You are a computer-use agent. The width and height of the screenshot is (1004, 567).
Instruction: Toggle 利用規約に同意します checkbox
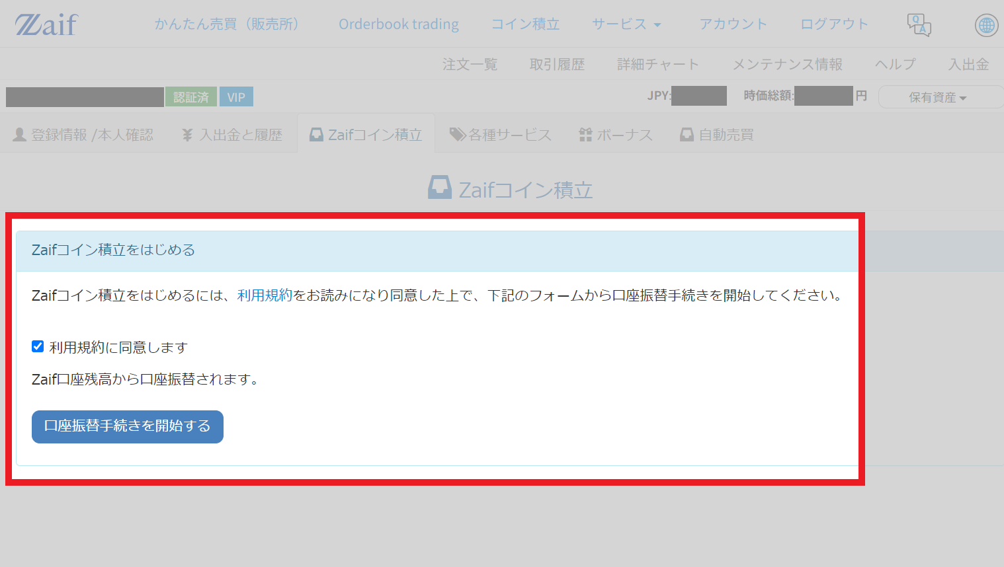(x=38, y=346)
